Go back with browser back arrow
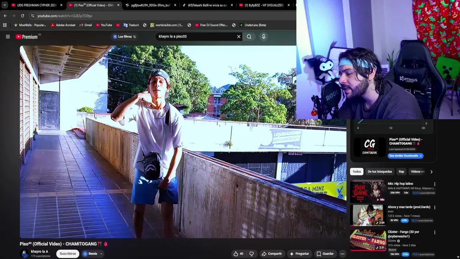This screenshot has width=460, height=259. [5, 16]
